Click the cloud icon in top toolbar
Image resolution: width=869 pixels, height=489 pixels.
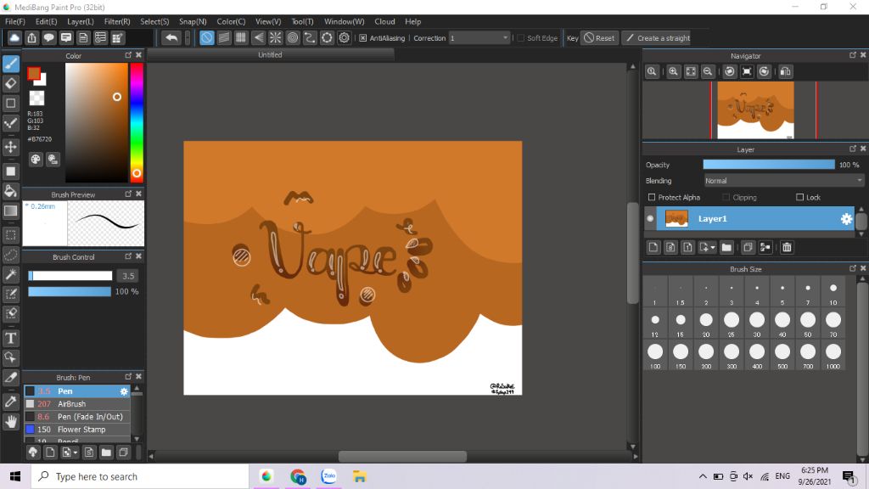(14, 37)
